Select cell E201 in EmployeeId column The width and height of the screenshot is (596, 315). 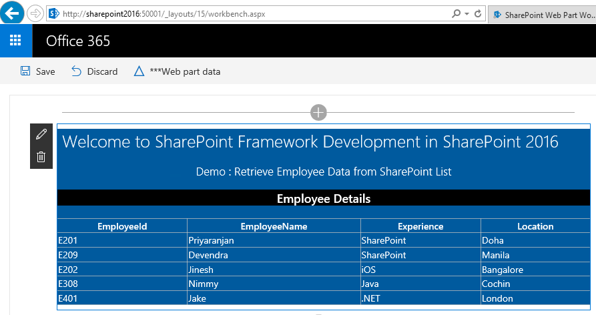click(x=122, y=240)
